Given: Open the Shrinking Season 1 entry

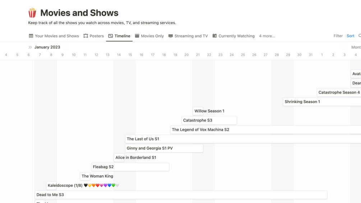Looking at the screenshot, I should coord(302,102).
